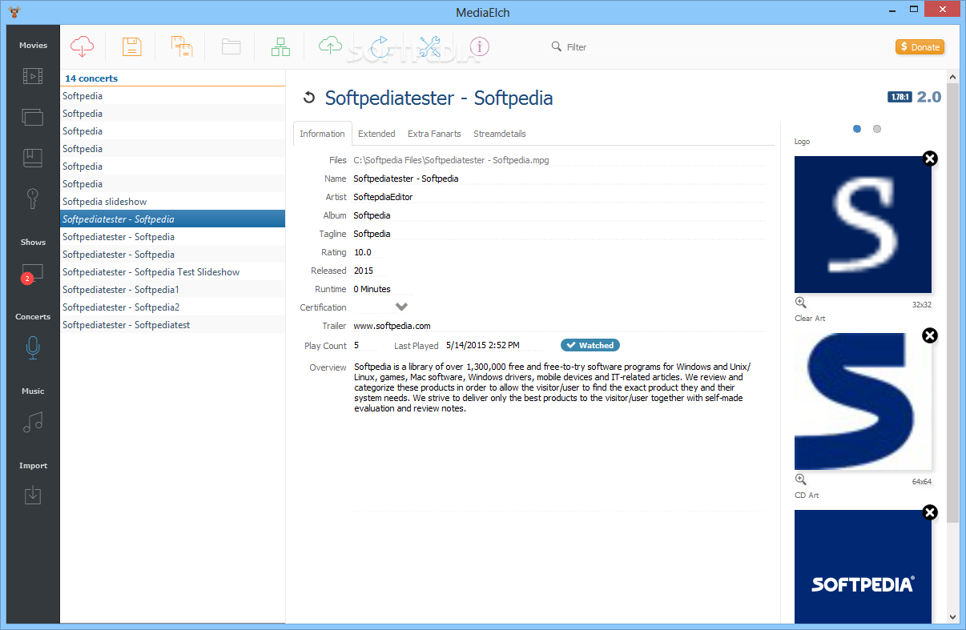Select Softpediatester - Softpedia Test Slideshow

tap(173, 272)
